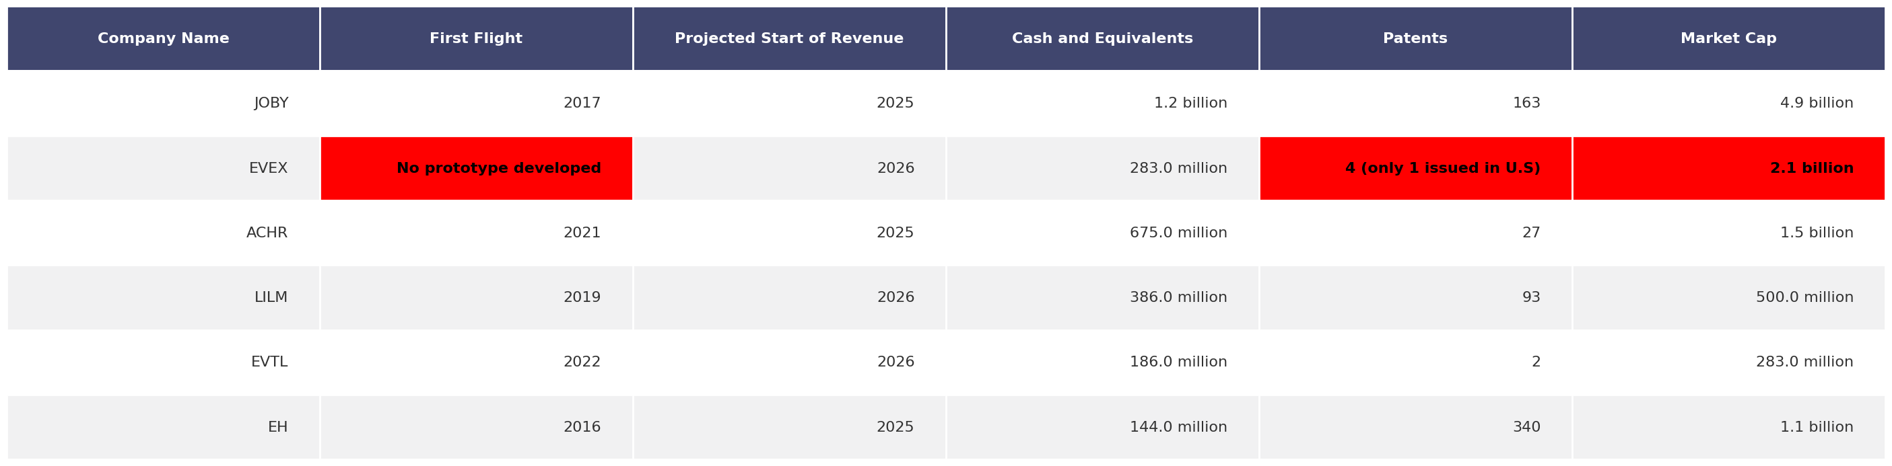
Task: Click the LILM company cell
Action: (x=163, y=297)
